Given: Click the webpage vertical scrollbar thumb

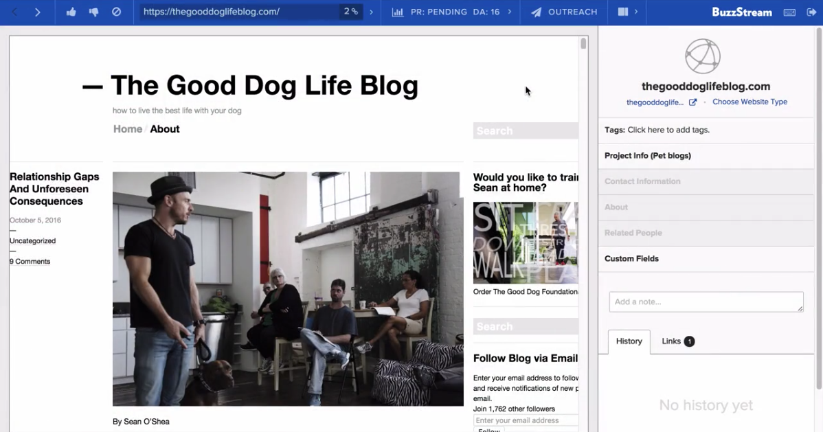Looking at the screenshot, I should [583, 43].
